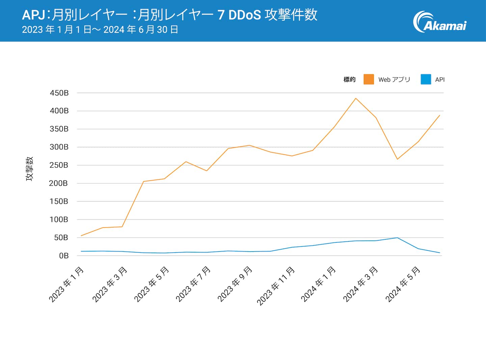Click the blue API legend swatch

coord(426,79)
